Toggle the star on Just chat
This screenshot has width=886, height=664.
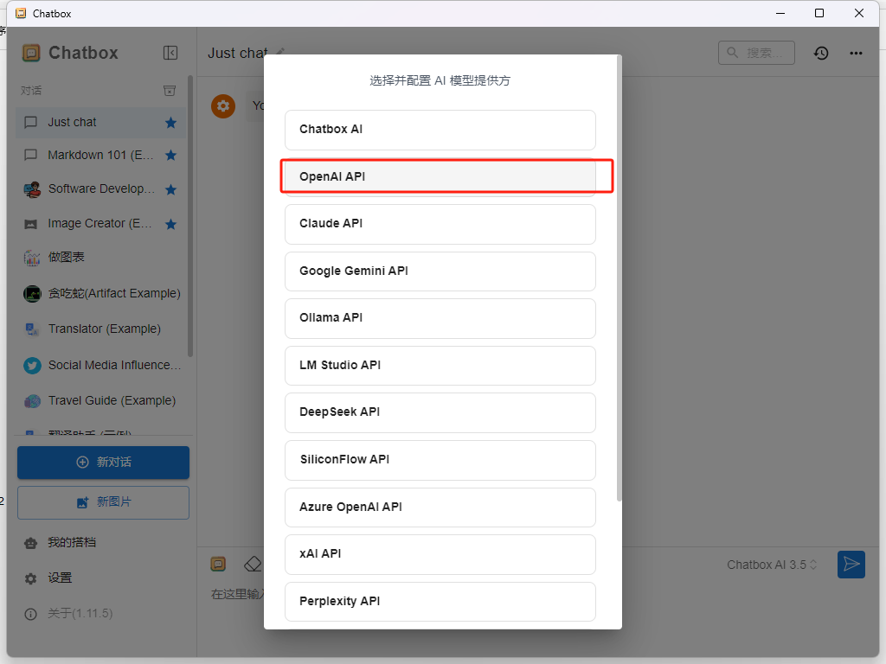tap(170, 123)
